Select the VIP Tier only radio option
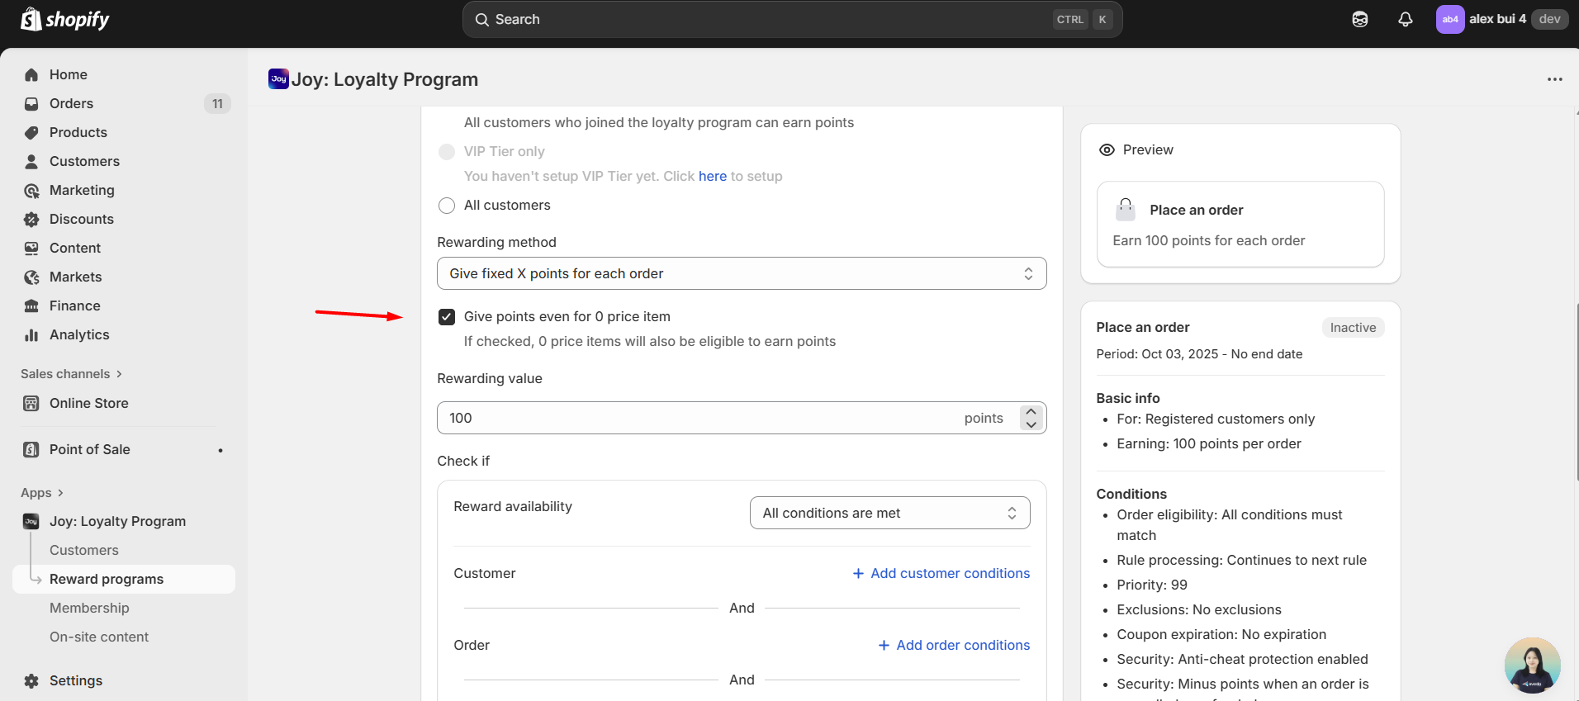This screenshot has width=1579, height=701. tap(447, 152)
